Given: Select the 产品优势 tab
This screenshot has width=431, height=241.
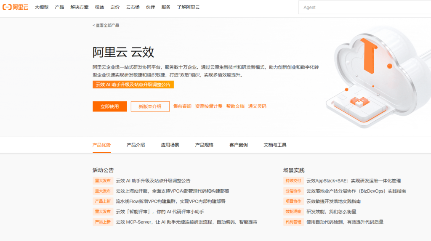Looking at the screenshot, I should coord(101,145).
